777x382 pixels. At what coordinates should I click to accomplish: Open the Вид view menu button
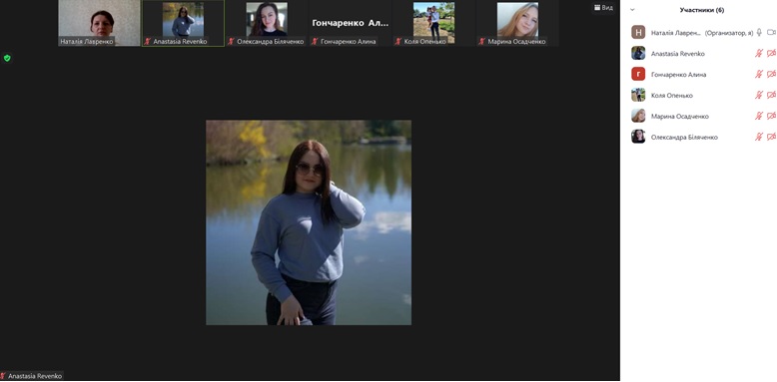pos(603,7)
